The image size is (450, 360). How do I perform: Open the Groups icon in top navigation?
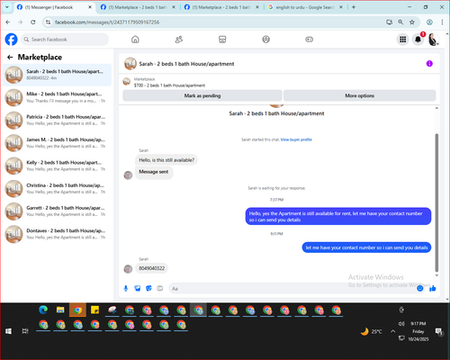tap(265, 40)
